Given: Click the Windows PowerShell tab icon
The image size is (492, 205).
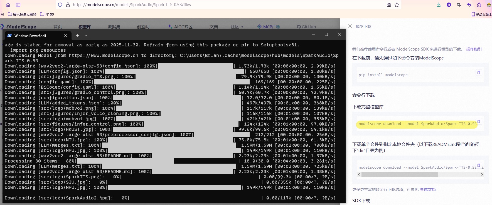Looking at the screenshot, I should coord(9,36).
